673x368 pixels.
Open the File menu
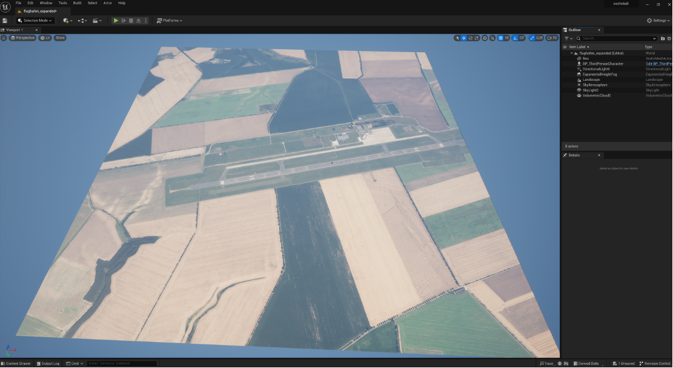[19, 3]
